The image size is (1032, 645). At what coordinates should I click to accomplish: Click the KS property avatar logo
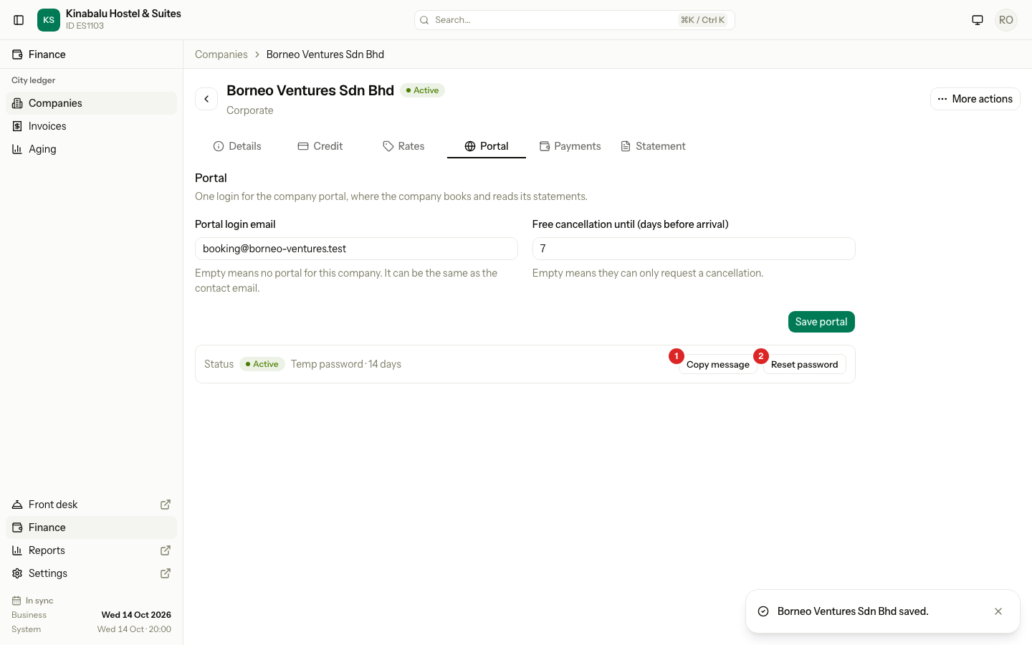(x=49, y=20)
